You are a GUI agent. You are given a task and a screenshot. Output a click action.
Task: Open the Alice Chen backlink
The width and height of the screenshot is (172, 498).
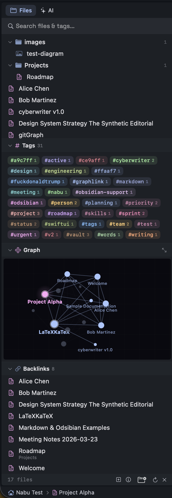click(x=34, y=381)
